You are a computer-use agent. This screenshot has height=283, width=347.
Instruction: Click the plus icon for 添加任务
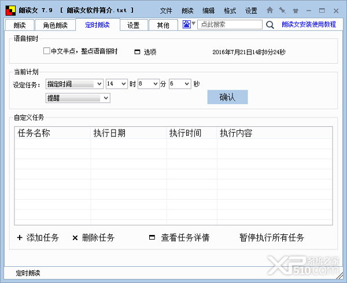(x=20, y=238)
